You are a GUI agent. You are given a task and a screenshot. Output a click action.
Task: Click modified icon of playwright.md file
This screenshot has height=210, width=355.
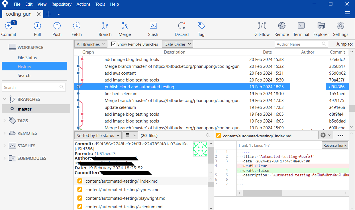click(x=80, y=198)
